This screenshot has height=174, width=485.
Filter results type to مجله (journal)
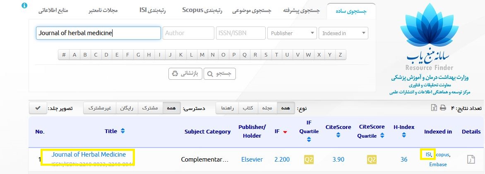(x=267, y=108)
